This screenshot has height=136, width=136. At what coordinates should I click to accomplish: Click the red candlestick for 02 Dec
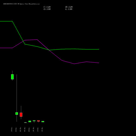[21, 115]
